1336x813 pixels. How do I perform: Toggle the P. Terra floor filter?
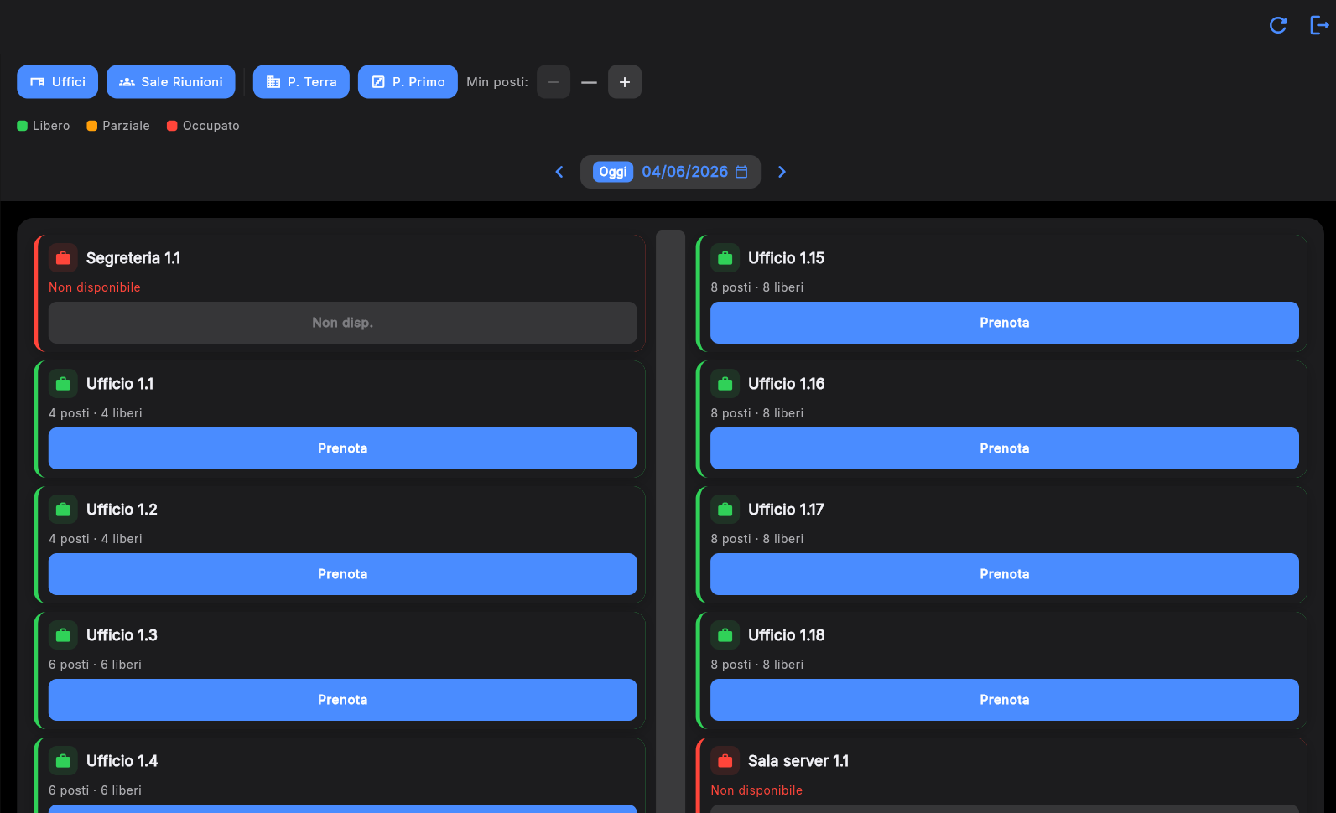[x=301, y=82]
